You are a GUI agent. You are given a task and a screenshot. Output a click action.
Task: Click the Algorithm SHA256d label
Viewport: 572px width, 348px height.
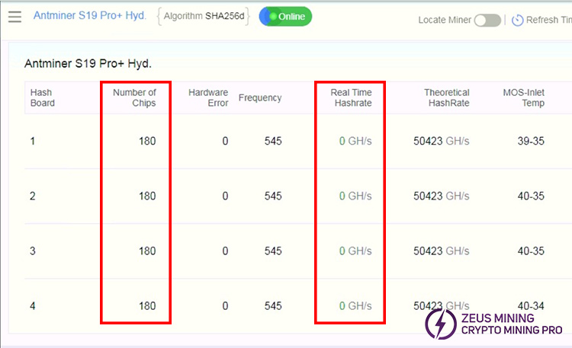[x=204, y=16]
